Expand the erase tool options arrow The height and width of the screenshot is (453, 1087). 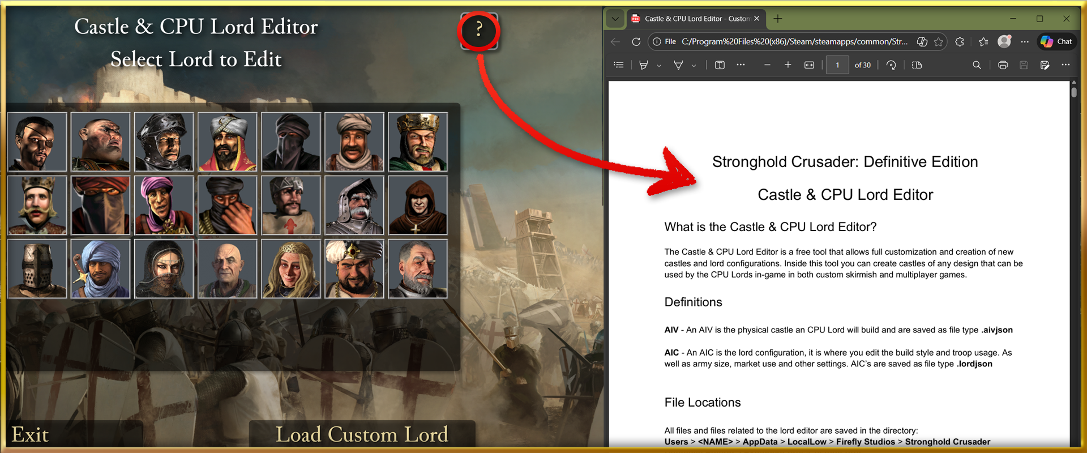point(694,66)
